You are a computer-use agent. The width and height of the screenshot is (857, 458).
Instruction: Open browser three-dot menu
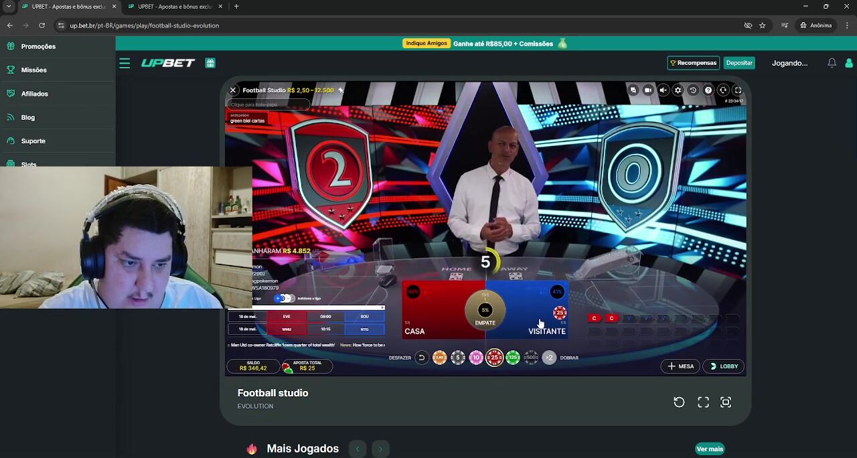click(x=847, y=25)
